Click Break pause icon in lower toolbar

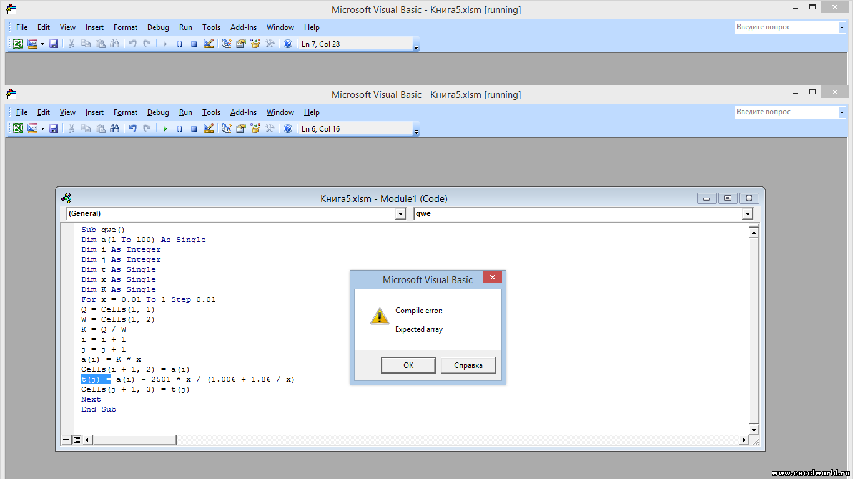click(x=179, y=129)
